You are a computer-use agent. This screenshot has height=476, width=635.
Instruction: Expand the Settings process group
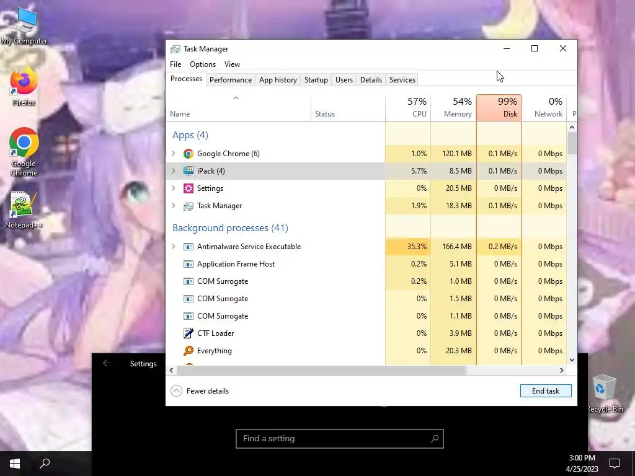point(174,188)
